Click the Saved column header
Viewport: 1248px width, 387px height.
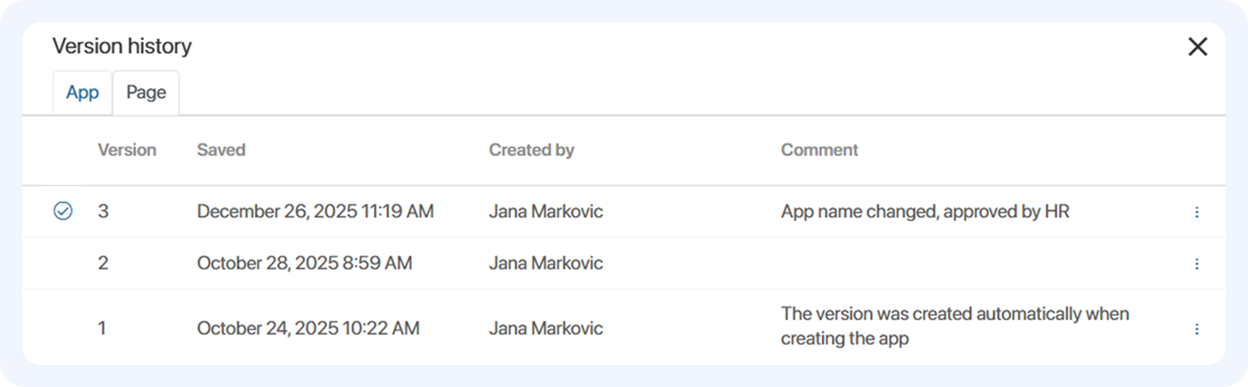coord(221,150)
